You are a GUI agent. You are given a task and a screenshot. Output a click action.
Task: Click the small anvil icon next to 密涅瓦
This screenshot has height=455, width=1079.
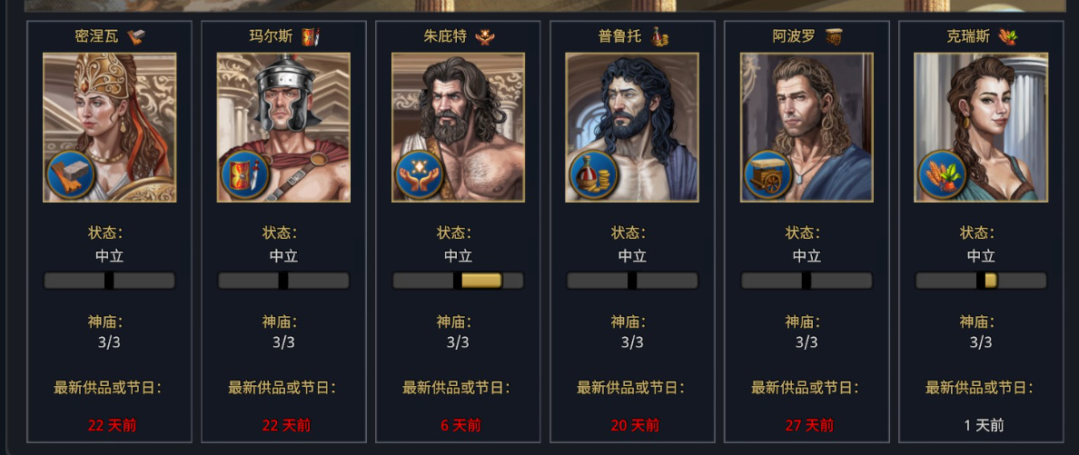136,36
